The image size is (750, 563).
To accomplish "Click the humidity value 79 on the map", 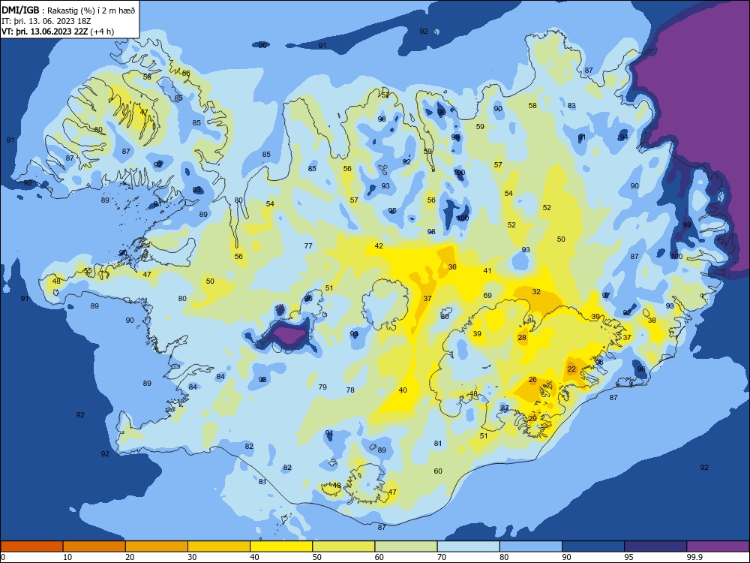I will (322, 387).
